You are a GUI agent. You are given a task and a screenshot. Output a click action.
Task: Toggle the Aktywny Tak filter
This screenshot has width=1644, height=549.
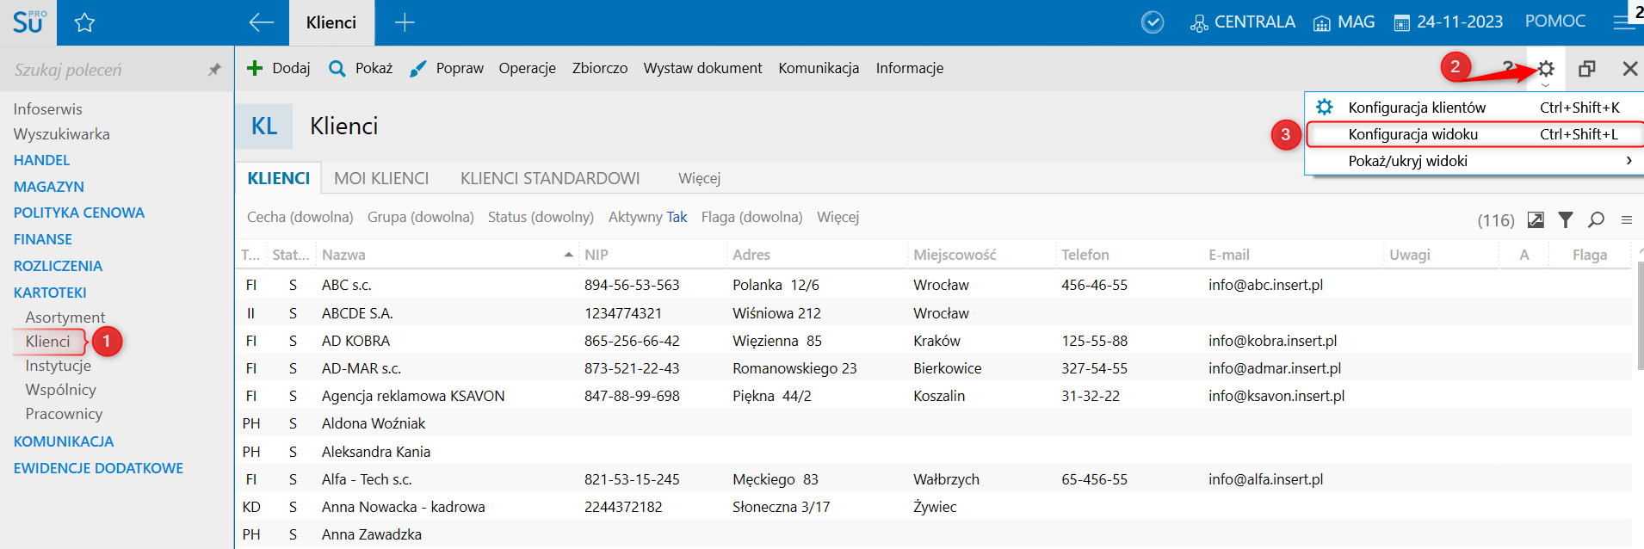point(647,217)
